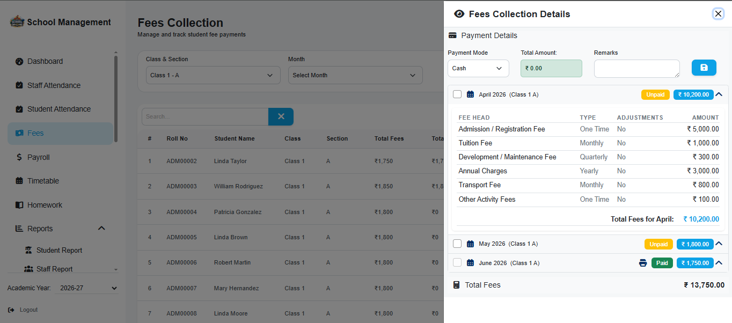732x323 pixels.
Task: Click the Payroll dollar sign icon
Action: point(19,157)
